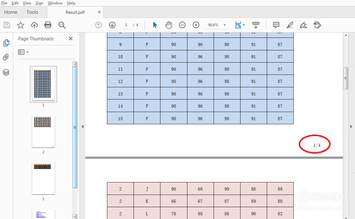Open the File menu
Image resolution: width=355 pixels, height=219 pixels.
tap(4, 3)
